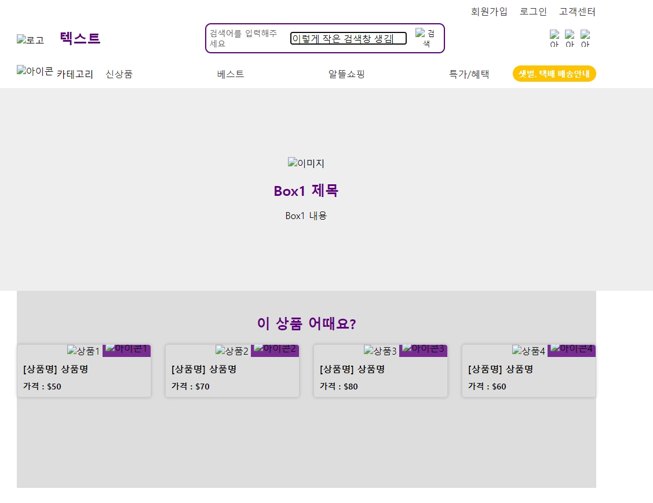Screen dimensions: 653x503
Task: Click the 로고 logo image
Action: pos(30,39)
